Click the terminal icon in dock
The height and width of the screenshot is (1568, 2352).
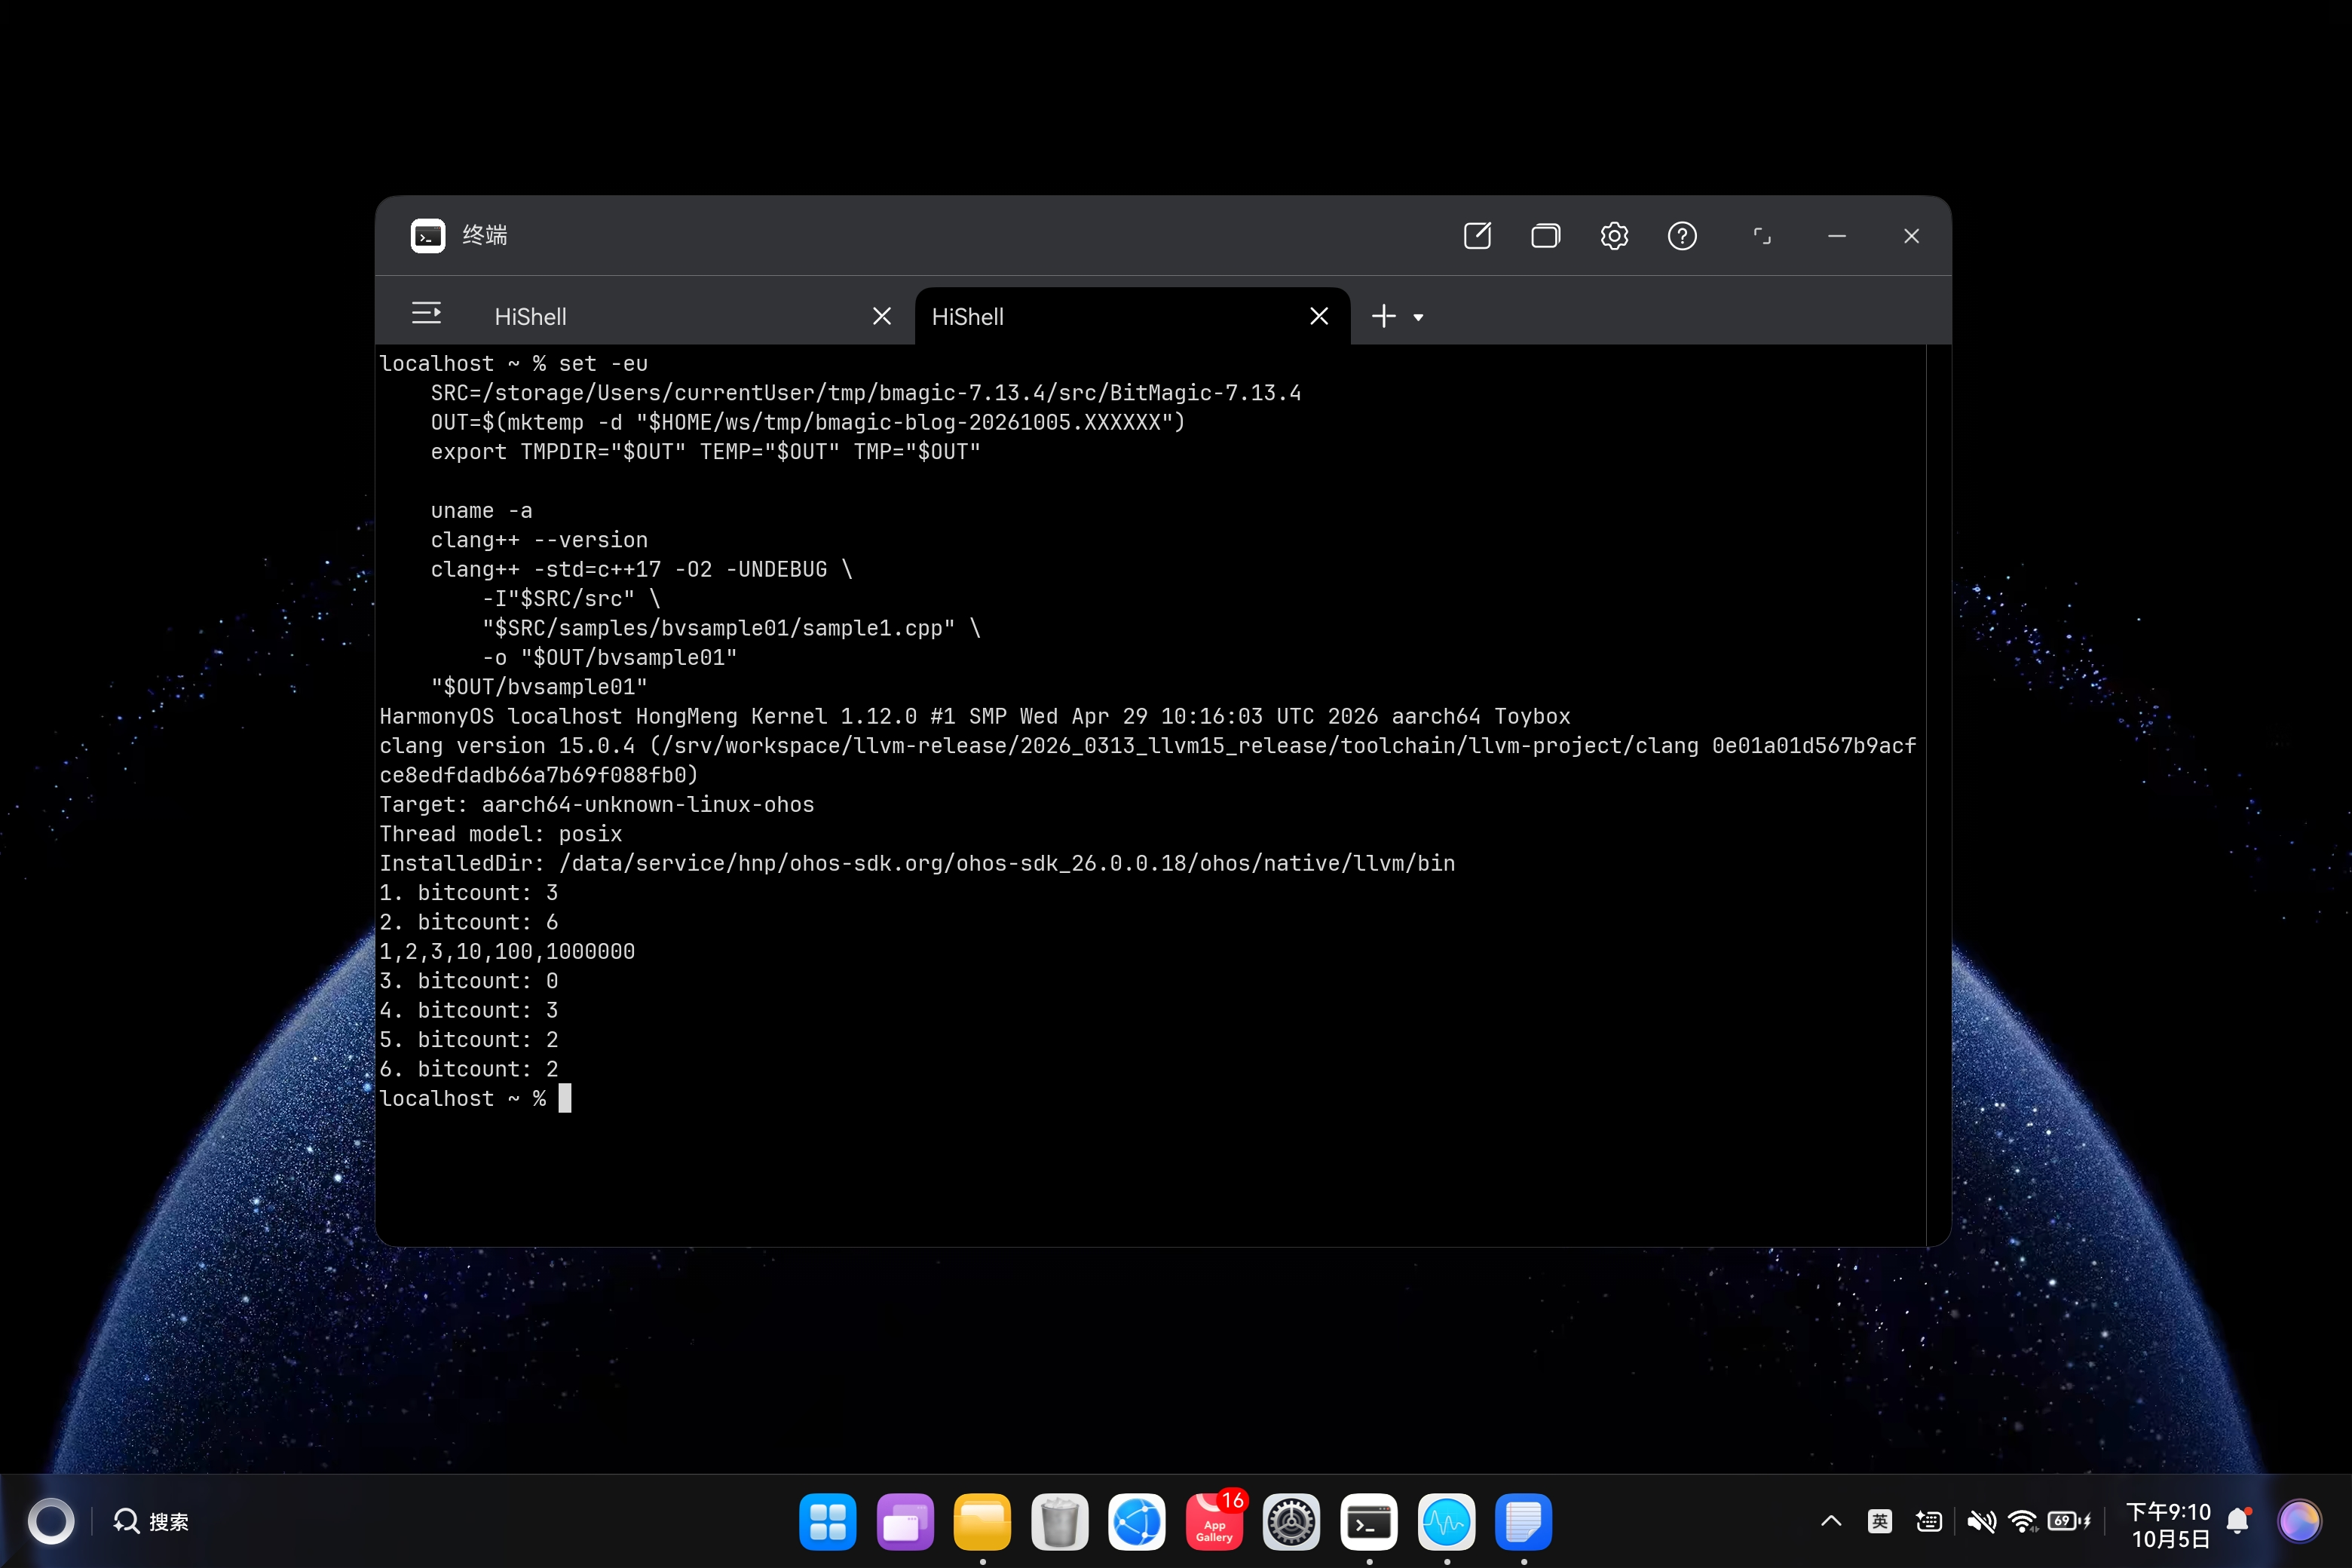tap(1369, 1521)
